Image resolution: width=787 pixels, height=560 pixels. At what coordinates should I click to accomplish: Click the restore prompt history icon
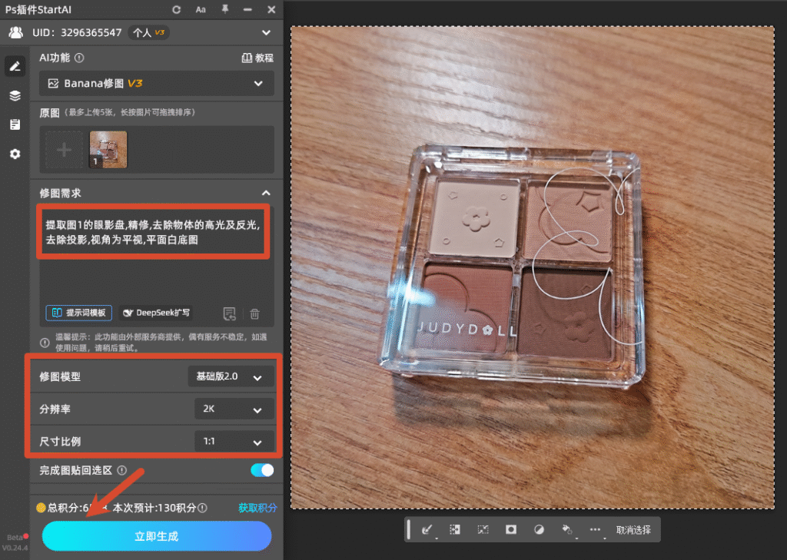click(x=229, y=313)
